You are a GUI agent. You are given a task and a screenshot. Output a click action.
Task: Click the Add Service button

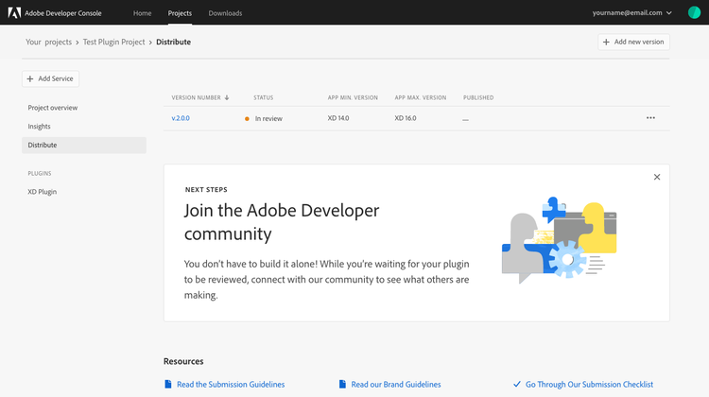(50, 78)
